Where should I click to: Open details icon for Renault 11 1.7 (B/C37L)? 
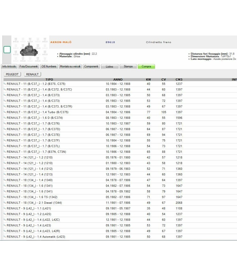click(4, 146)
